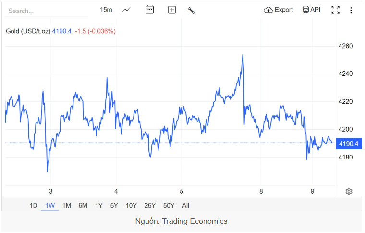The image size is (365, 233).
Task: Open the chart settings gear icon
Action: [349, 191]
